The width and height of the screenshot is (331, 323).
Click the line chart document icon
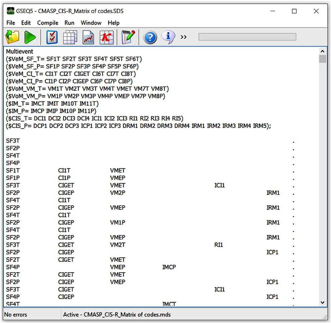[x=88, y=37]
